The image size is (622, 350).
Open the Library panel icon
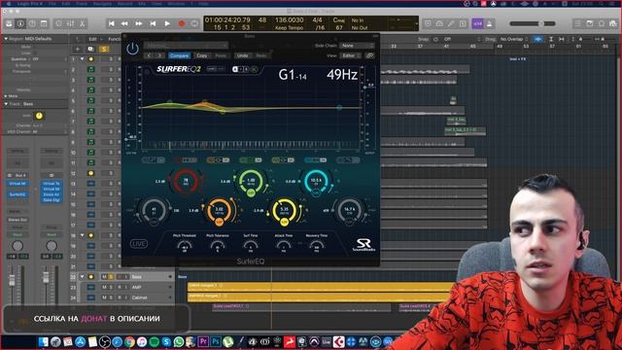pos(9,23)
